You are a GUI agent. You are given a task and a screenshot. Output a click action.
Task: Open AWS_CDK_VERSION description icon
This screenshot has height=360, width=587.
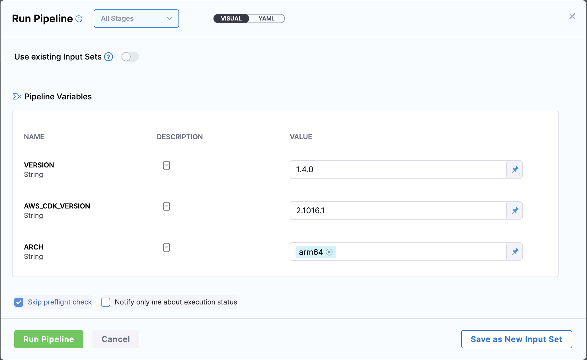(167, 206)
